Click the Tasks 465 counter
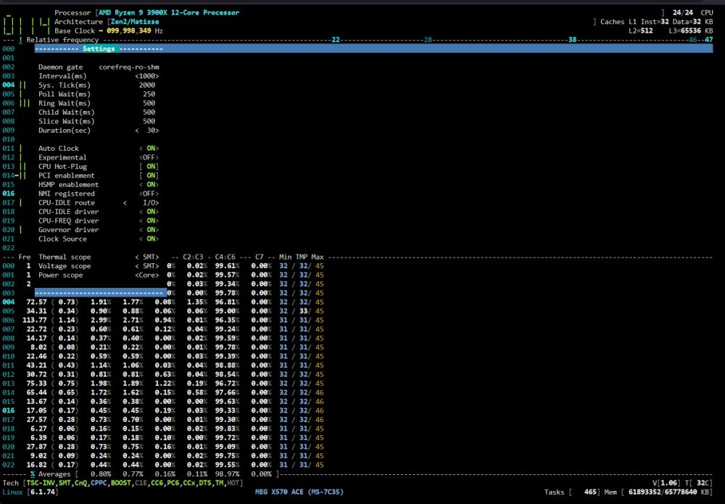725x504 pixels. pos(573,492)
